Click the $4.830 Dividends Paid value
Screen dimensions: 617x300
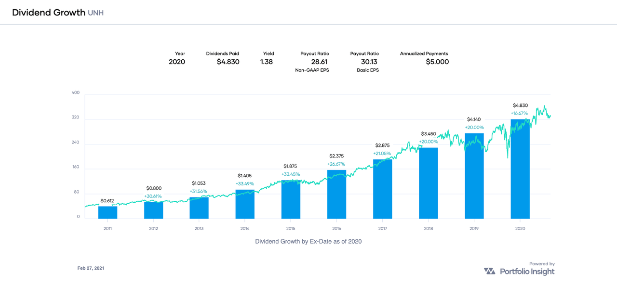click(x=228, y=62)
